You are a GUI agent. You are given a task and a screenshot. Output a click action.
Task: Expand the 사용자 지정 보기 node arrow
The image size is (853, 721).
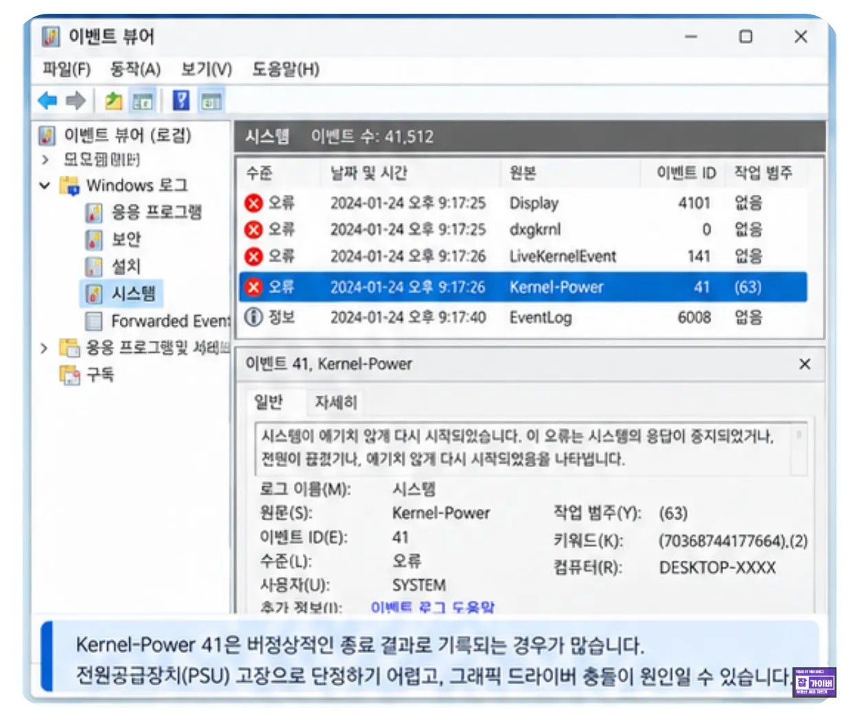(45, 160)
